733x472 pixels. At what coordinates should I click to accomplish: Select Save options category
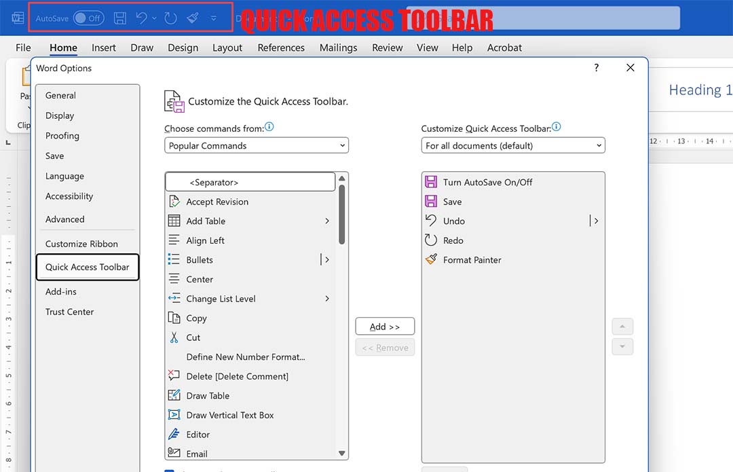[x=88, y=156]
